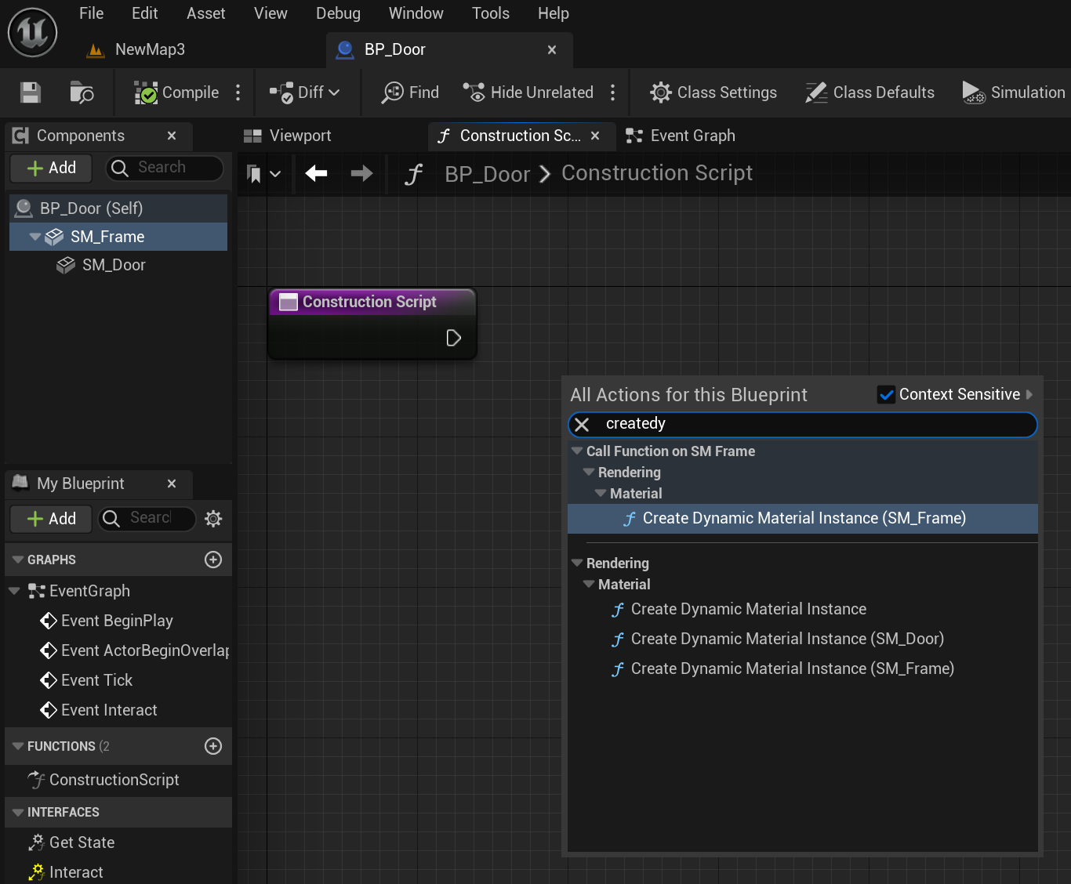This screenshot has height=884, width=1071.
Task: Switch to the NewMap3 tab
Action: pyautogui.click(x=136, y=49)
